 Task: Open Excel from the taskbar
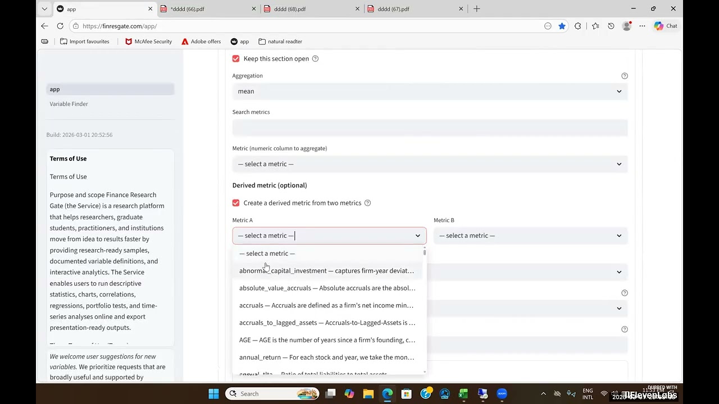[x=463, y=393]
